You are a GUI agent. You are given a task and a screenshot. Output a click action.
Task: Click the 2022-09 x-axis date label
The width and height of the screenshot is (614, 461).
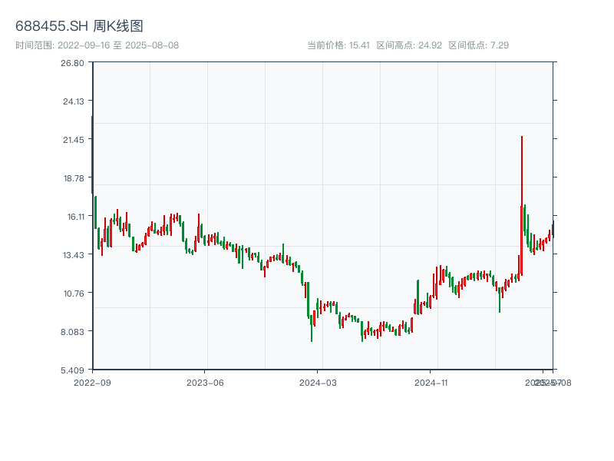(92, 382)
